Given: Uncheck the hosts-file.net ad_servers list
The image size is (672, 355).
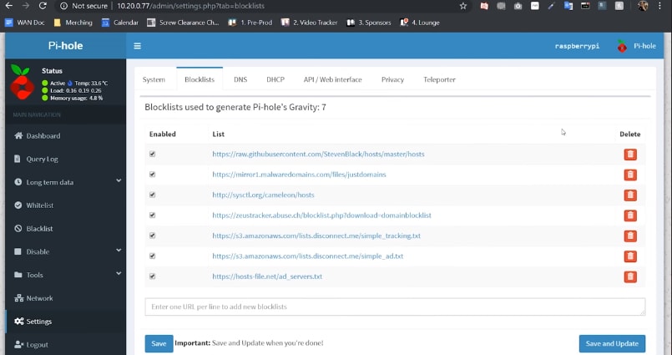Looking at the screenshot, I should click(x=152, y=276).
